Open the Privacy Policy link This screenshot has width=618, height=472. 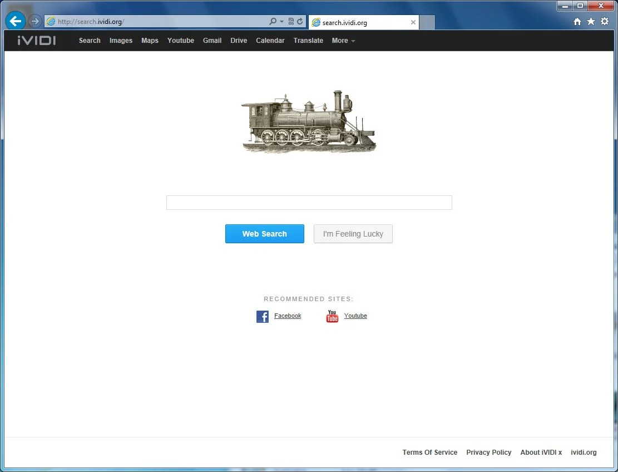click(x=489, y=453)
